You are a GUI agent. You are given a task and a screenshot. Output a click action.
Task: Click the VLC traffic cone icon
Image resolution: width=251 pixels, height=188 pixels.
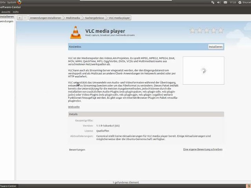76,32
